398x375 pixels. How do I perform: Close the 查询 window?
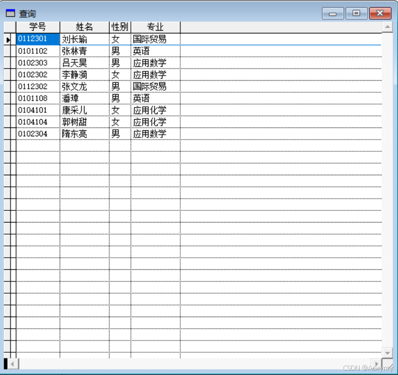click(380, 13)
